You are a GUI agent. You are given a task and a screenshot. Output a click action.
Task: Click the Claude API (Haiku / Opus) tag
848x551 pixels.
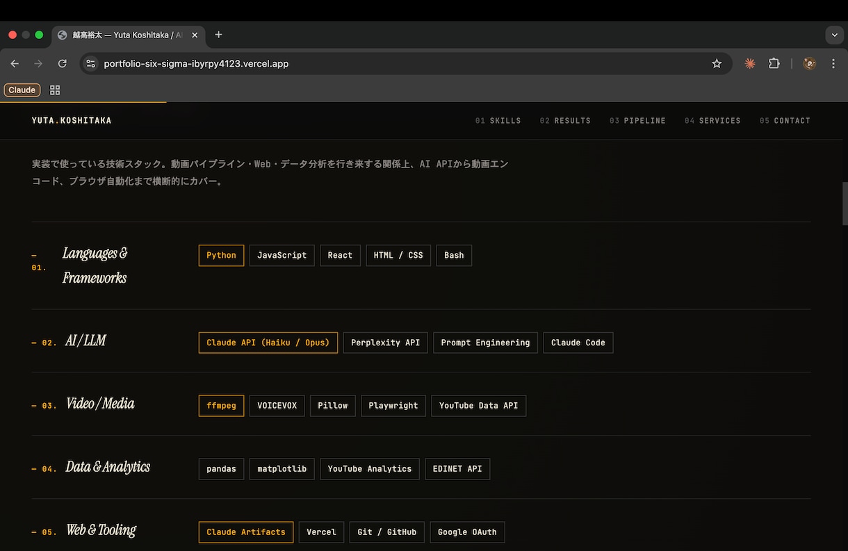(x=268, y=343)
